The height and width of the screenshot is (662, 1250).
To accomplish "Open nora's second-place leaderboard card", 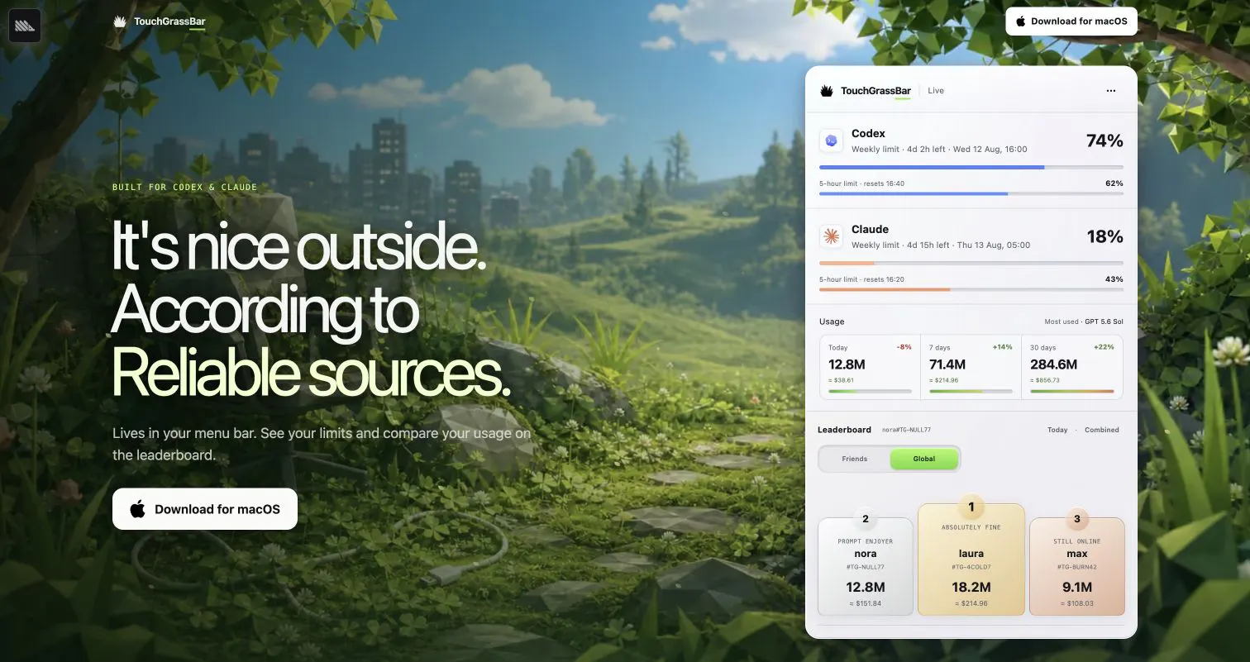I will 866,567.
